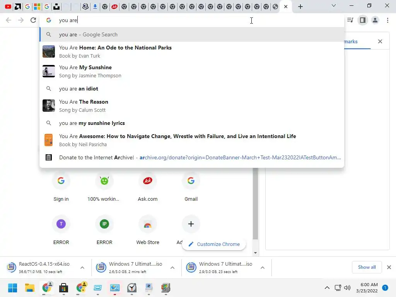Viewport: 396px width, 297px height.
Task: Switch to the Ask.com tab in tab strip
Action: click(114, 7)
